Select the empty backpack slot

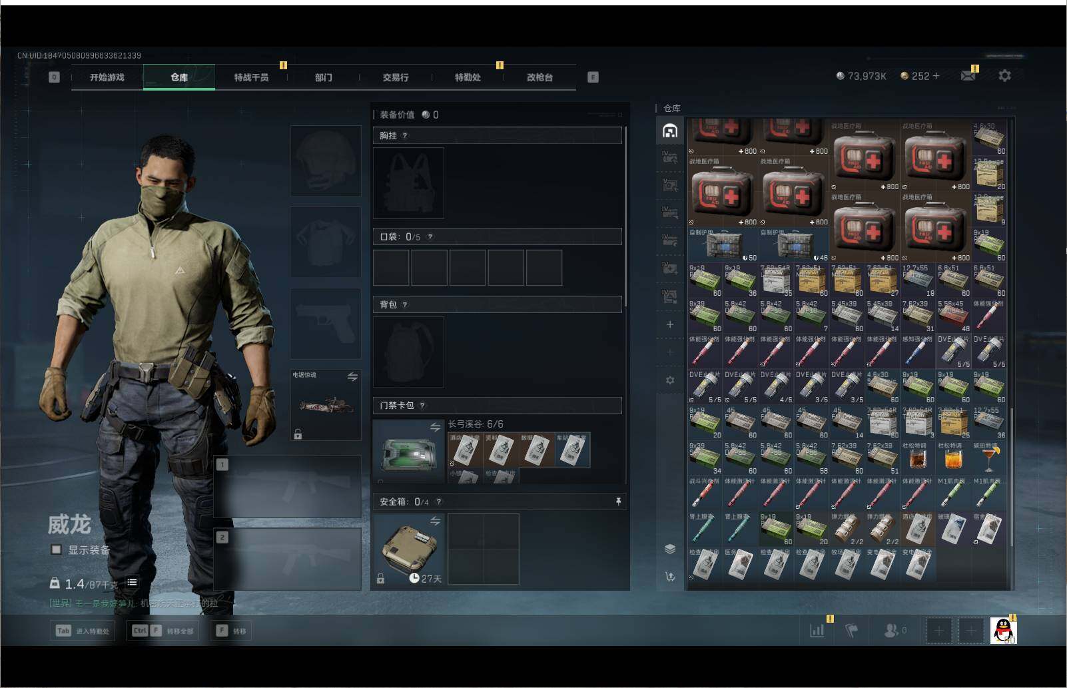[x=408, y=352]
